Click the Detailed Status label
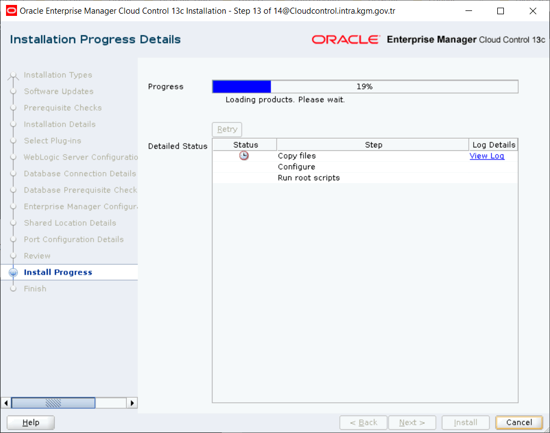Screen dimensions: 550x433 (178, 146)
